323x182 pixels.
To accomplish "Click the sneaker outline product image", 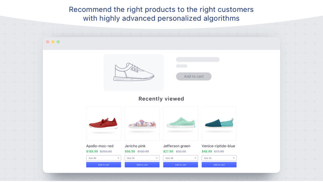I will tap(134, 73).
